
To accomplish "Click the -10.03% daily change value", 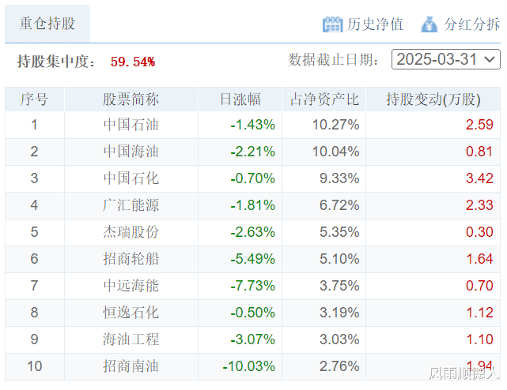I will click(x=248, y=366).
